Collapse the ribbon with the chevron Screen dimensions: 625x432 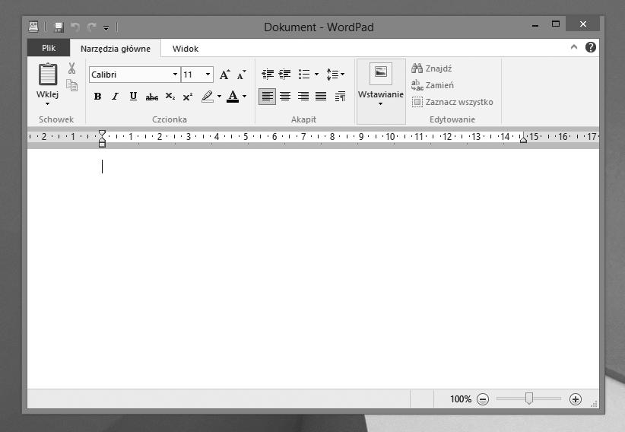[x=574, y=47]
